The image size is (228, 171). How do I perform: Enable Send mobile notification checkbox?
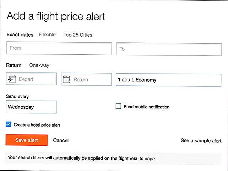(118, 106)
